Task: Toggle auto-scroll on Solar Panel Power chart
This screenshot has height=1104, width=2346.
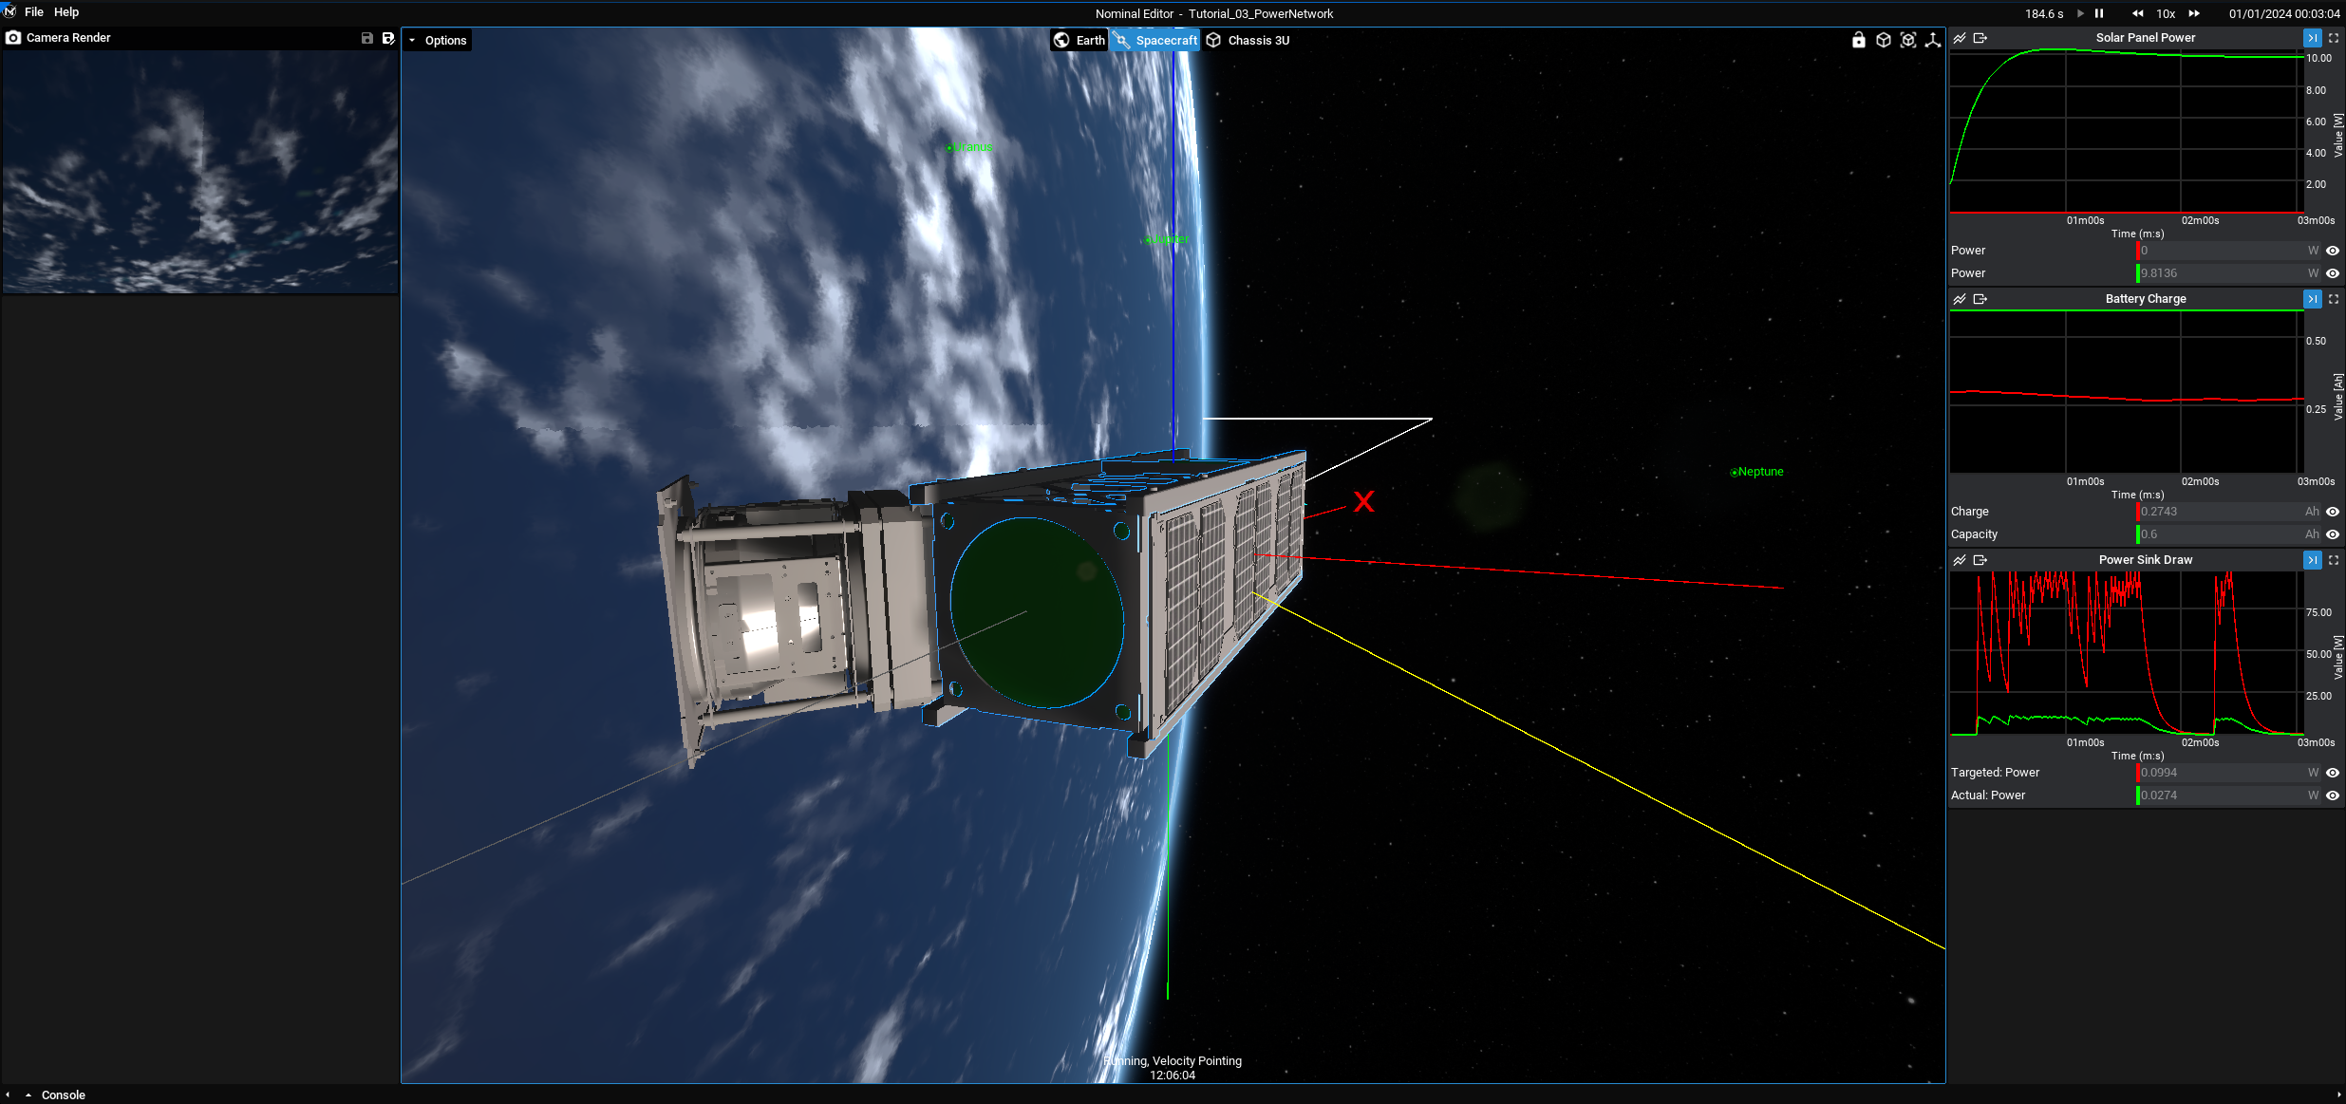Action: point(2313,38)
